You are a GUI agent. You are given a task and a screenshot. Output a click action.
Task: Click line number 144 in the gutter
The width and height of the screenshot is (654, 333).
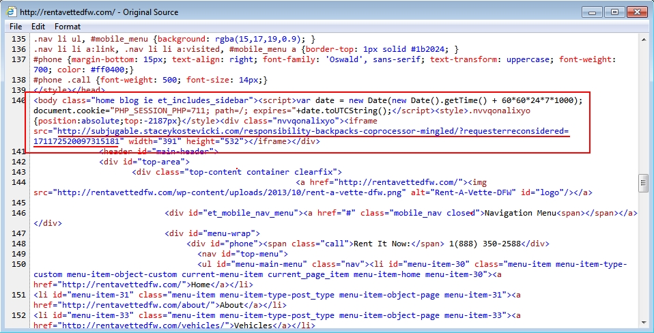pos(20,182)
